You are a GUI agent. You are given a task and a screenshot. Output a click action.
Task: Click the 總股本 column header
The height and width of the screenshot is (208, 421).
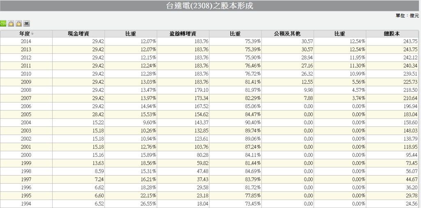(x=392, y=34)
